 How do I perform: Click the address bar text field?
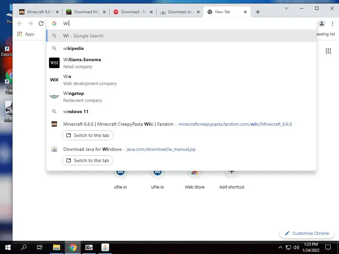(x=182, y=23)
